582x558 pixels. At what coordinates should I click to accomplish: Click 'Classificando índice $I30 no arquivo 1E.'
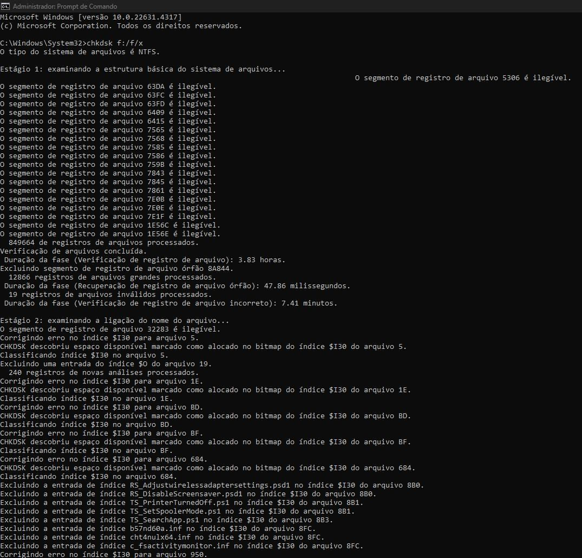87,399
